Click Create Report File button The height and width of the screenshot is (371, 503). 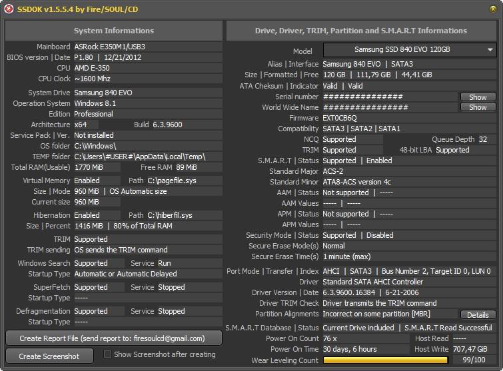click(x=114, y=338)
